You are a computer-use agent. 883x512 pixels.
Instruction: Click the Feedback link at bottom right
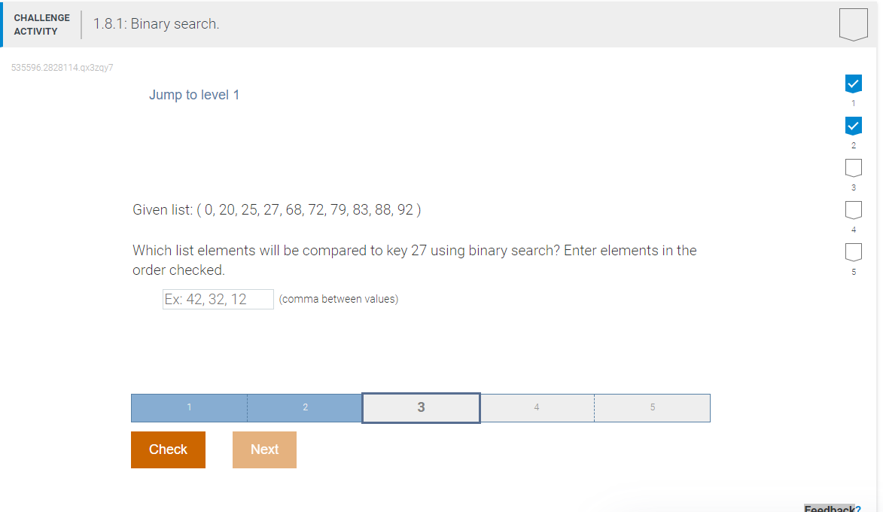pos(832,508)
